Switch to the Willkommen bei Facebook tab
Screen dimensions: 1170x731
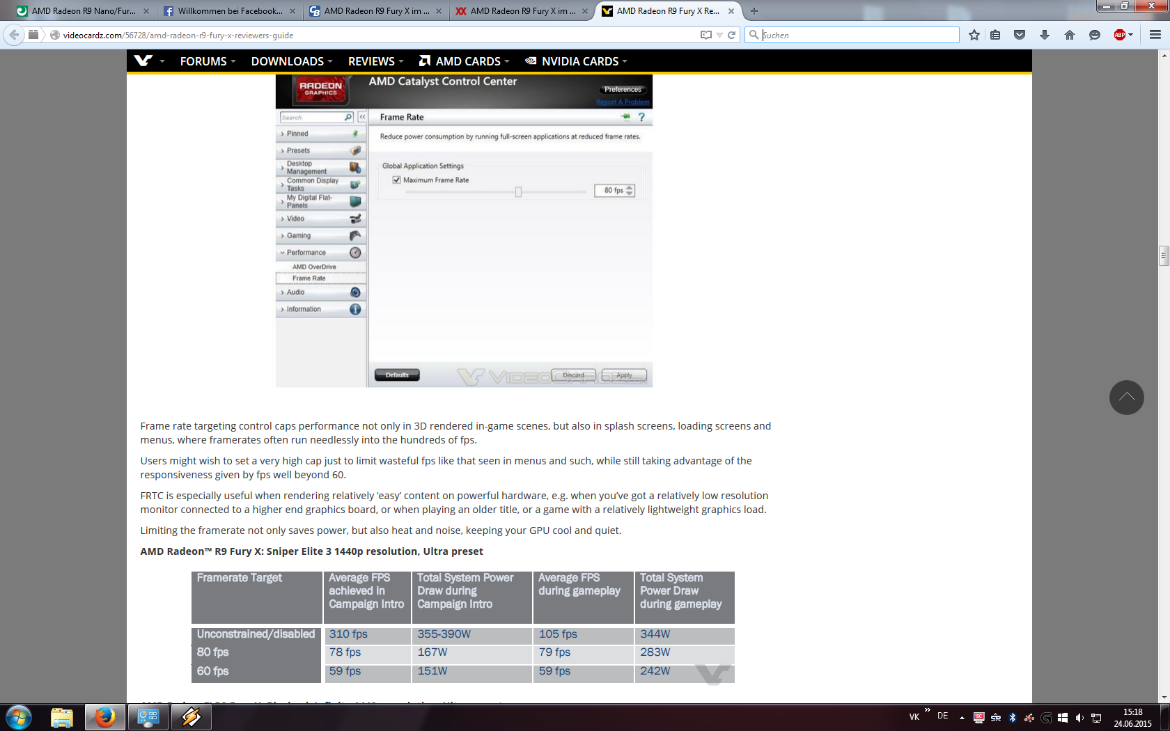[230, 11]
